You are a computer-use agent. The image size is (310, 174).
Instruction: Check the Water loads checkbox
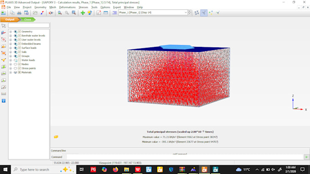point(19,60)
